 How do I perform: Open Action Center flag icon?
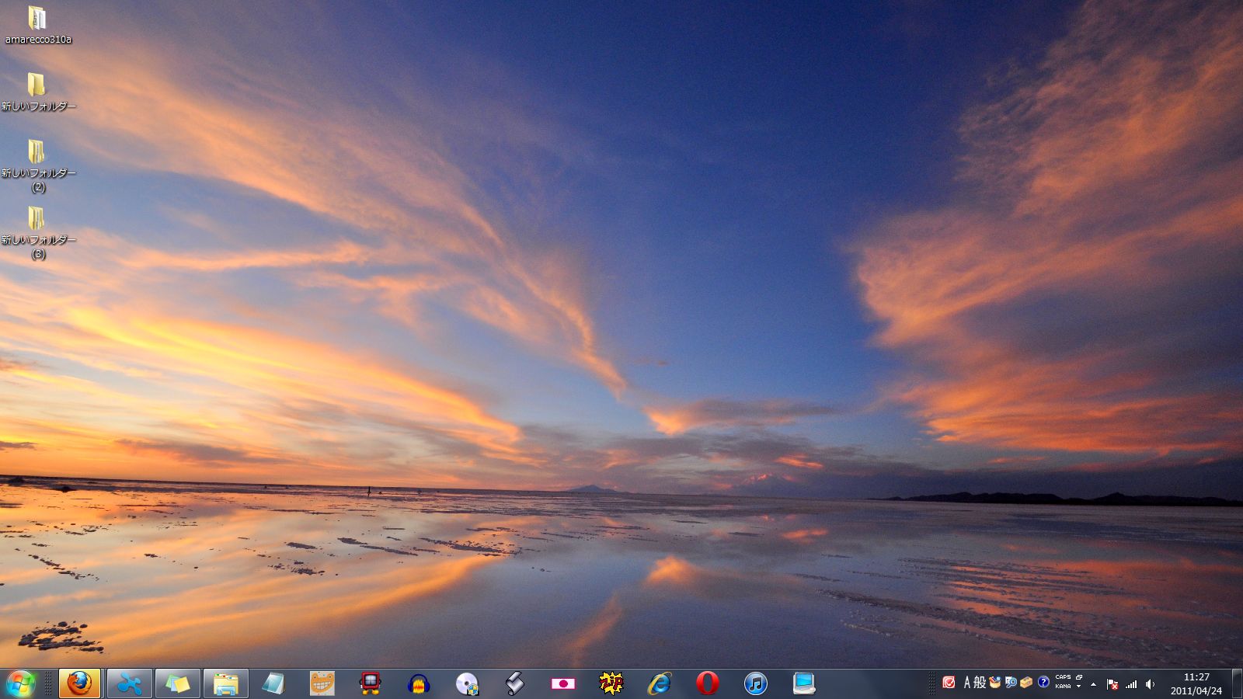coord(1112,684)
